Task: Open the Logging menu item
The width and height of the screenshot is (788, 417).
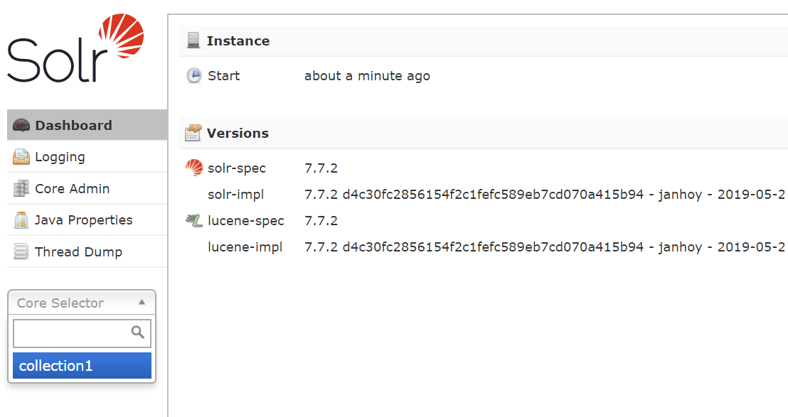Action: [x=60, y=157]
